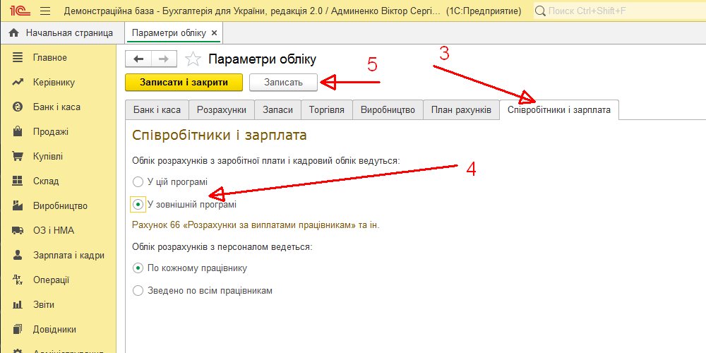
Task: Add Параметри обліку to favorites with the star
Action: [x=193, y=59]
